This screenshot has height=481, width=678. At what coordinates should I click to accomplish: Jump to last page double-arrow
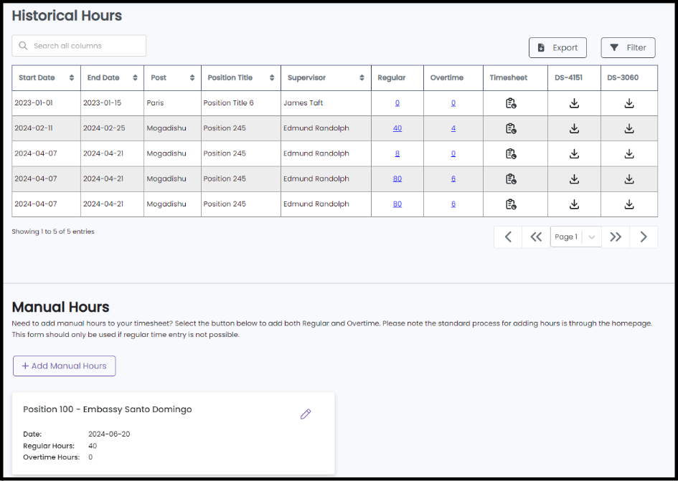tap(616, 237)
